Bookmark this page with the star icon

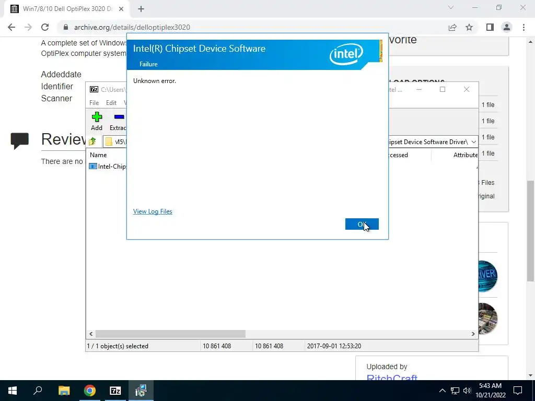coord(469,27)
